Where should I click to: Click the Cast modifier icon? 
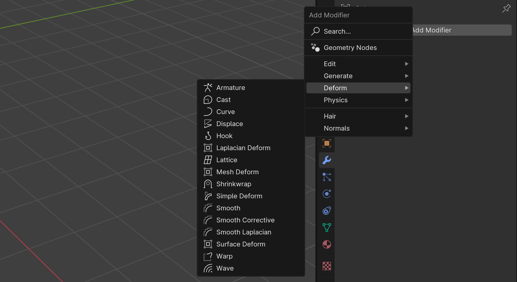point(208,100)
